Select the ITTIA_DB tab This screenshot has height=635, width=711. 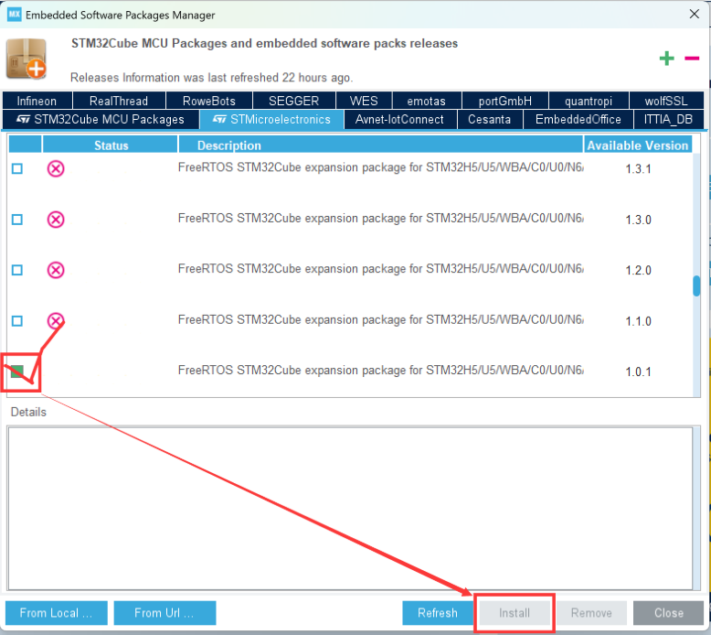(668, 119)
